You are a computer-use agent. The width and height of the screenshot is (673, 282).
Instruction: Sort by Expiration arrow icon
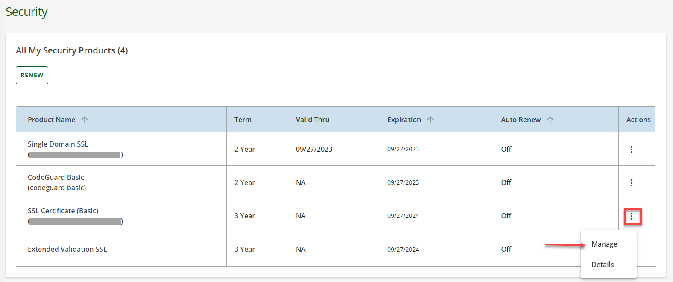(430, 120)
